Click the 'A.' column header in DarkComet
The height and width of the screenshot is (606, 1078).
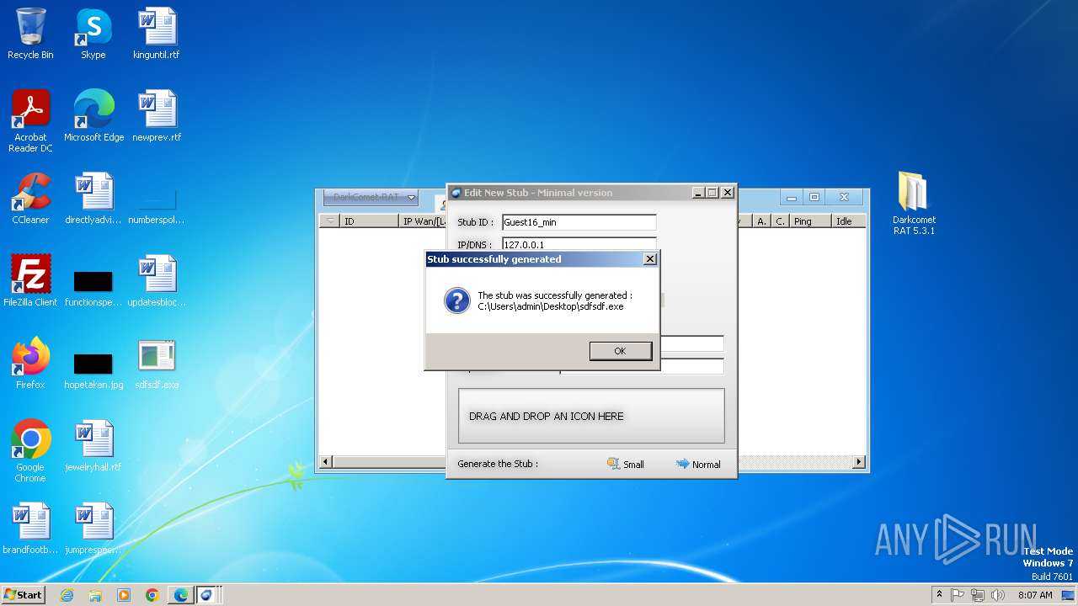tap(761, 221)
